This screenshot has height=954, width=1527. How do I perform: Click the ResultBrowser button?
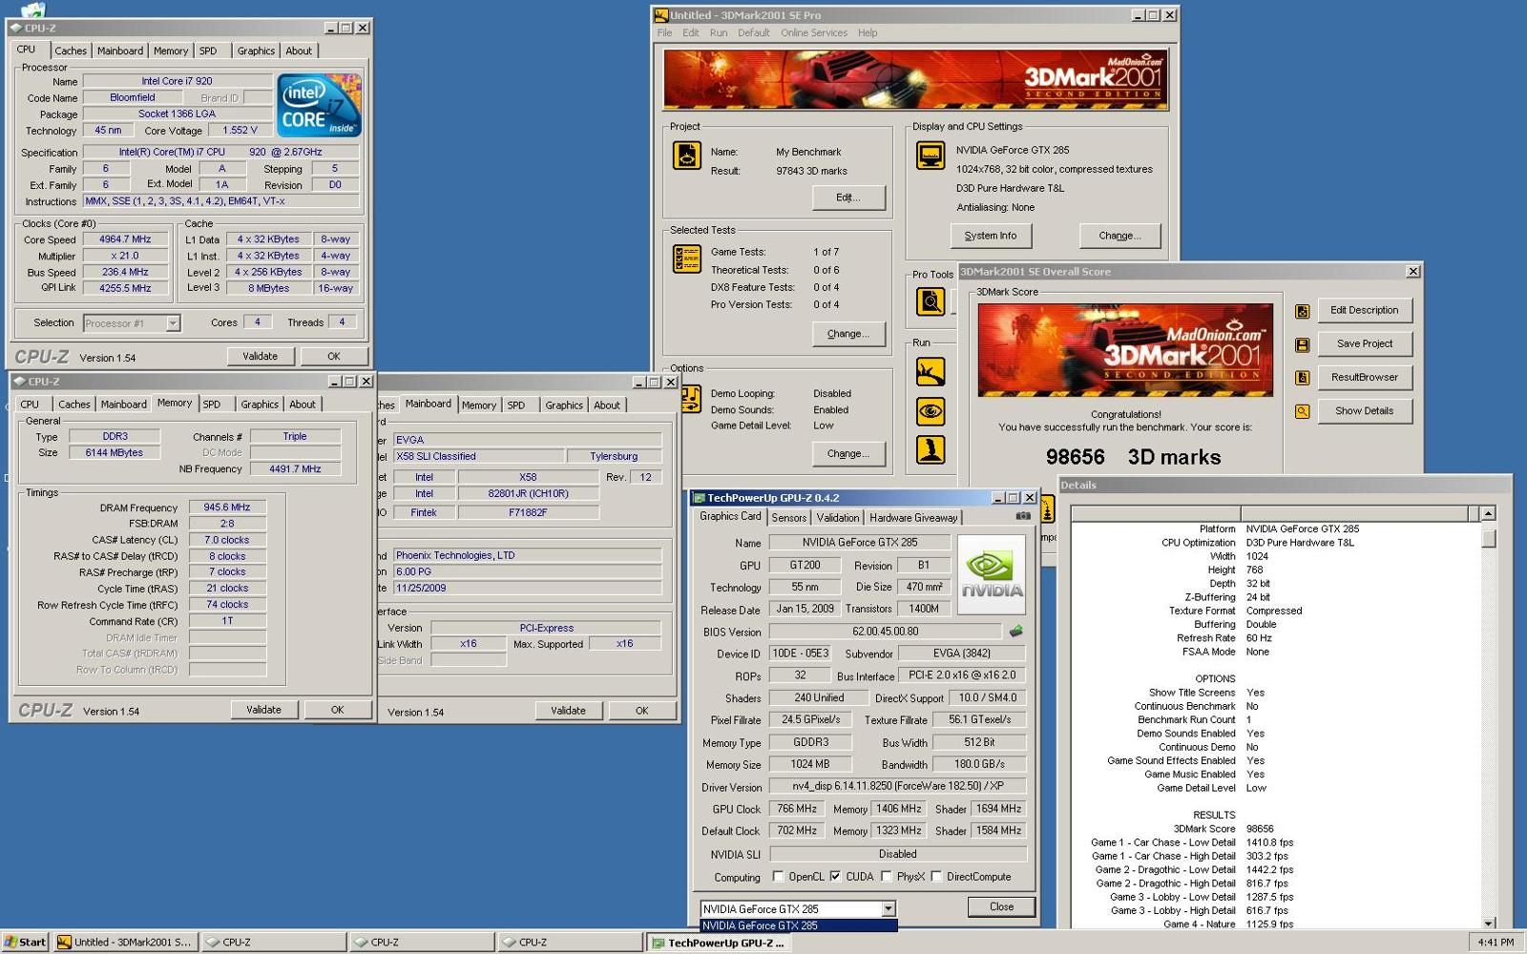click(1365, 378)
